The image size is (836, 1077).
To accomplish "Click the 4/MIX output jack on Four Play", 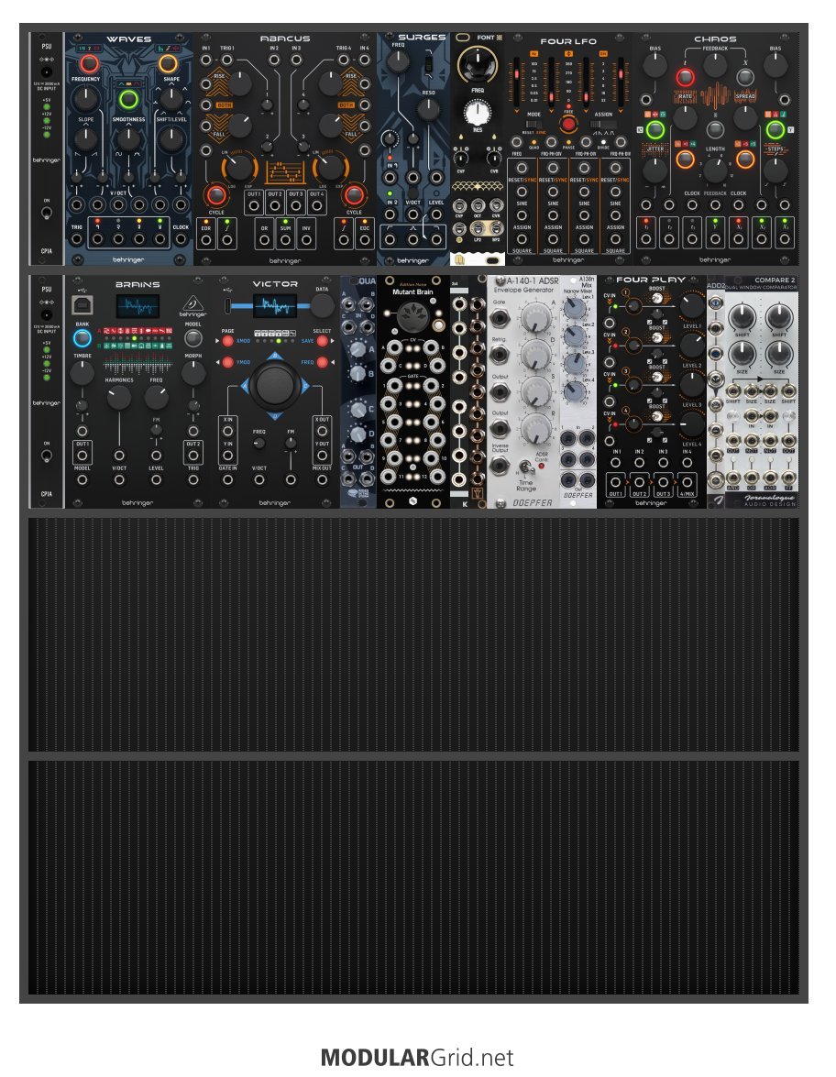I will click(687, 481).
